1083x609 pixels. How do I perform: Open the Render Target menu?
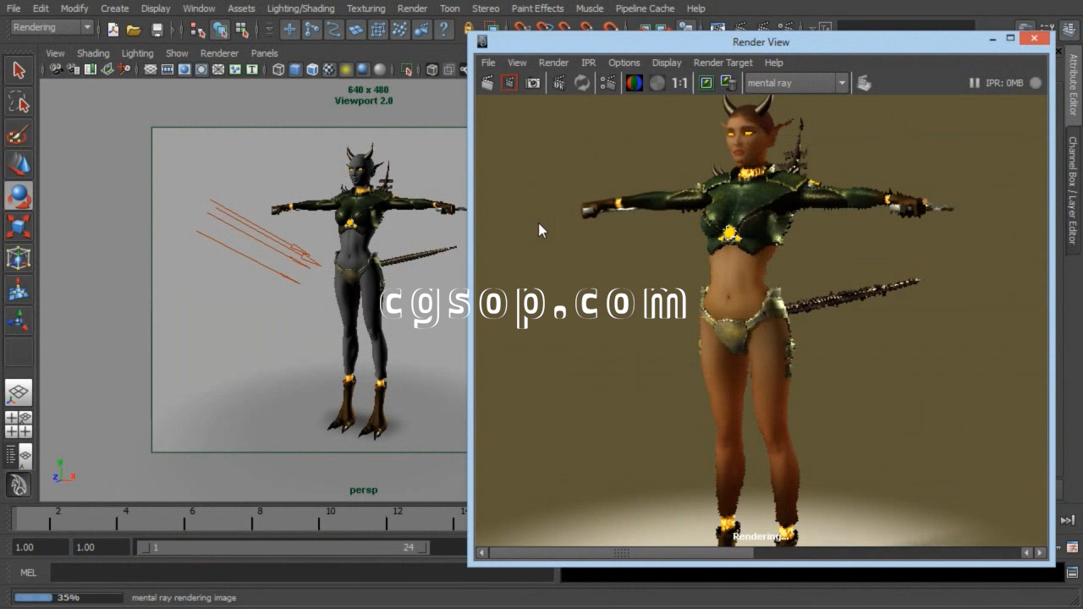click(723, 63)
